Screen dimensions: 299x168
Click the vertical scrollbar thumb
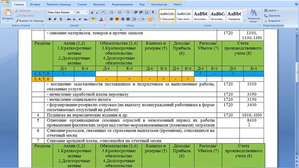[x=297, y=72]
